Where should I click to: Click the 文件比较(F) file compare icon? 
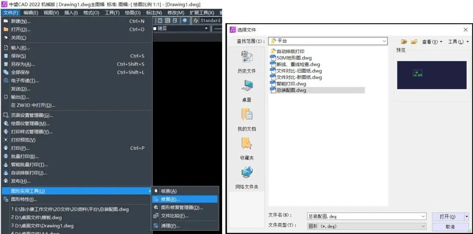tap(156, 216)
